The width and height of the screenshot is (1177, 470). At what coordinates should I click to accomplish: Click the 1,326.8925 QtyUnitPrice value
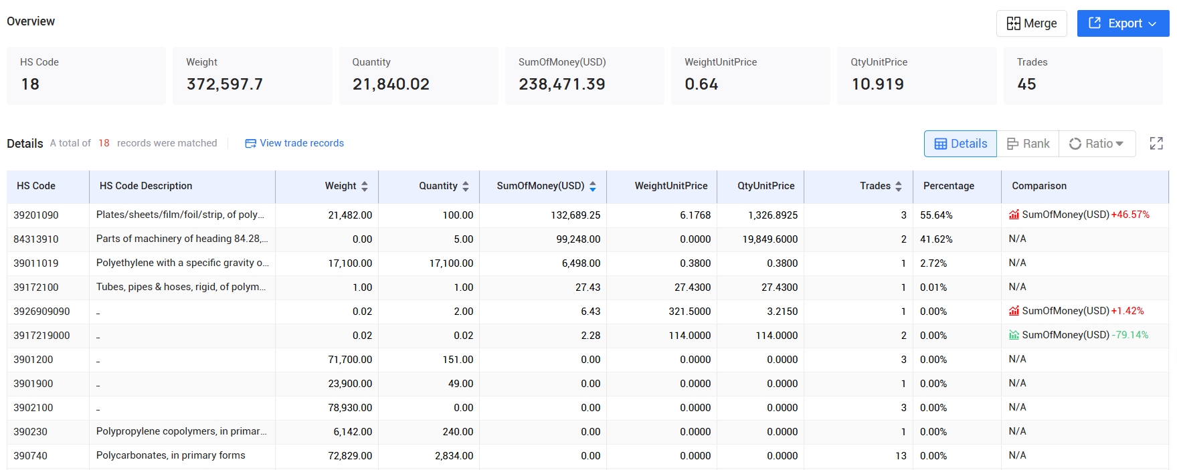(773, 215)
